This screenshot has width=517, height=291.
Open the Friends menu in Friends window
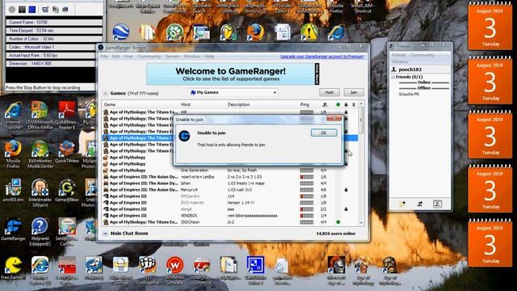click(398, 55)
